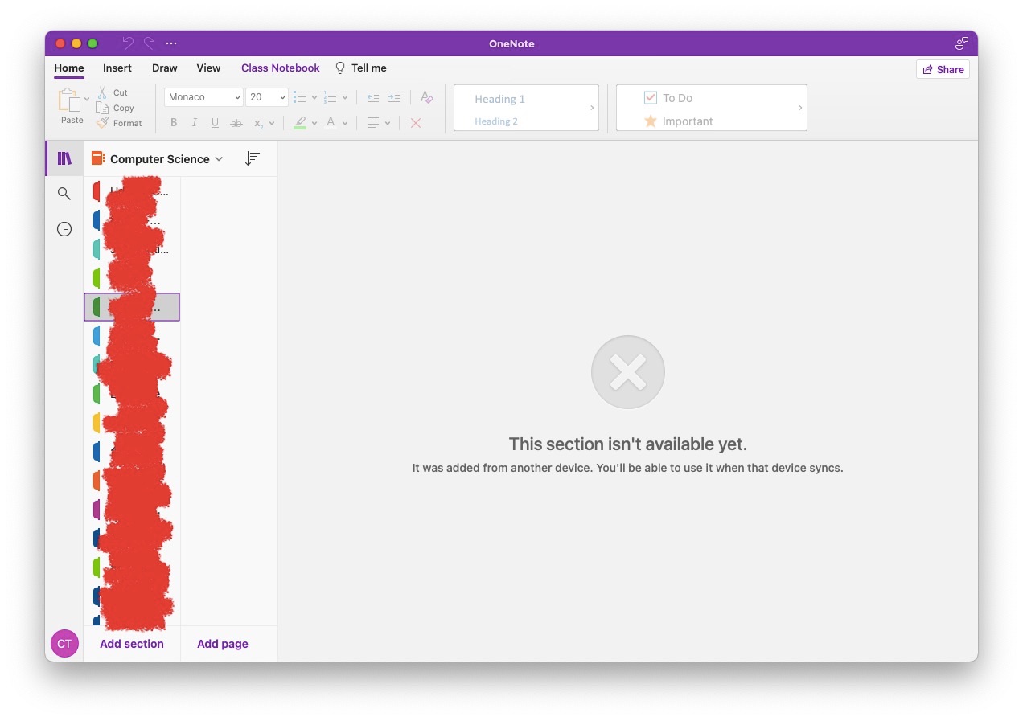The image size is (1023, 721).
Task: Click the decrease indent icon
Action: point(373,97)
